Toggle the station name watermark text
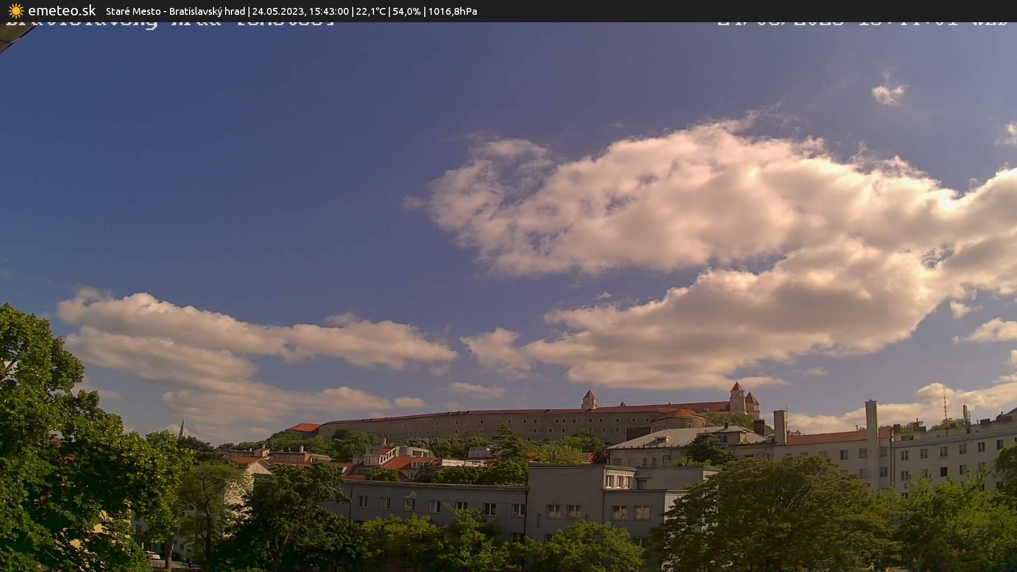Viewport: 1017px width, 572px height. [x=169, y=21]
